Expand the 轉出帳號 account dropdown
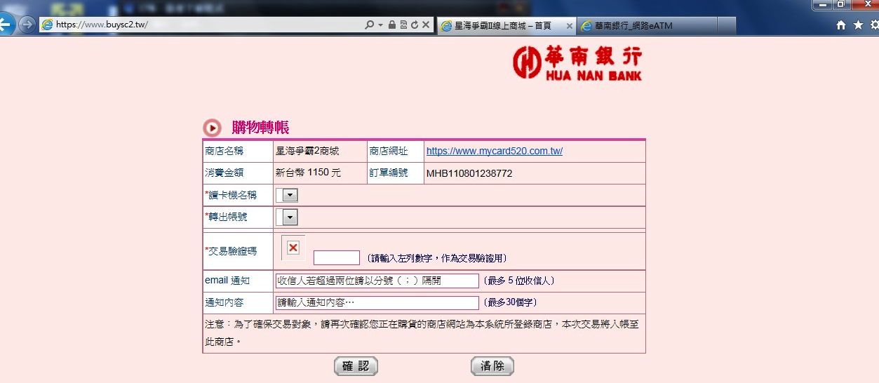 [290, 217]
